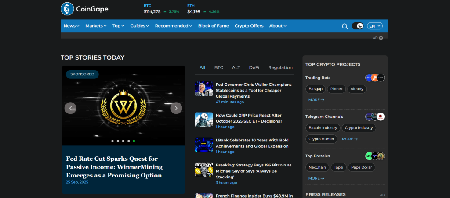Click the Tapzi tag
The height and width of the screenshot is (198, 450).
tap(339, 167)
